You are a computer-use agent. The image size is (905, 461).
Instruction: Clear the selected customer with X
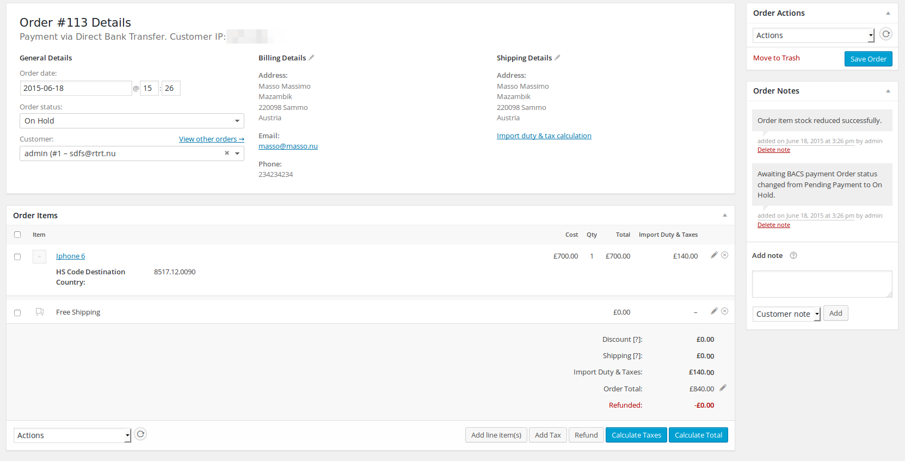pyautogui.click(x=227, y=153)
